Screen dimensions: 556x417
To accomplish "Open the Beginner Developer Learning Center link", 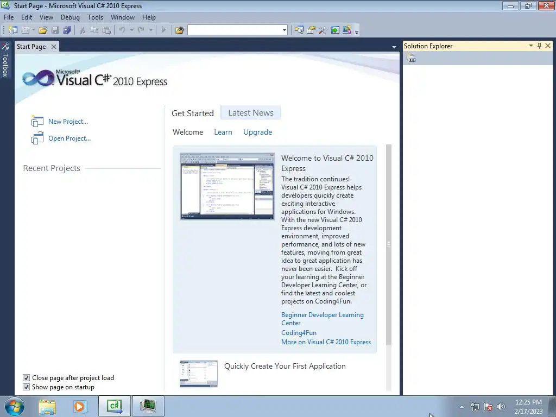I will pos(323,319).
